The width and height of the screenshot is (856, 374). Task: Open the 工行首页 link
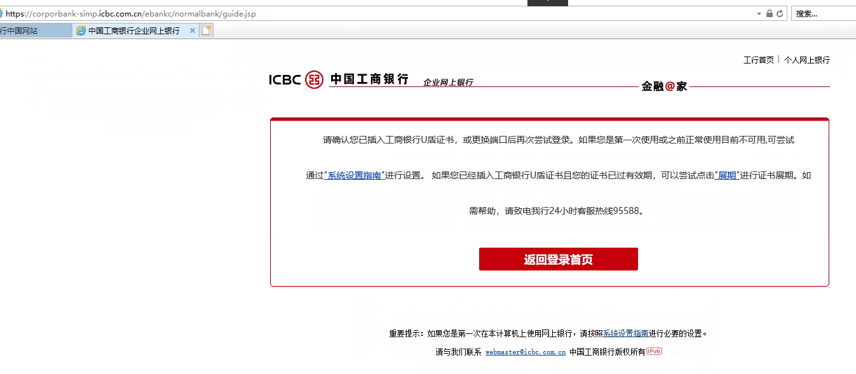pyautogui.click(x=759, y=60)
